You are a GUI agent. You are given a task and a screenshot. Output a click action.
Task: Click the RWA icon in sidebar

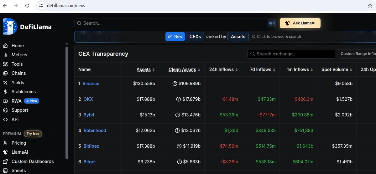click(x=5, y=101)
